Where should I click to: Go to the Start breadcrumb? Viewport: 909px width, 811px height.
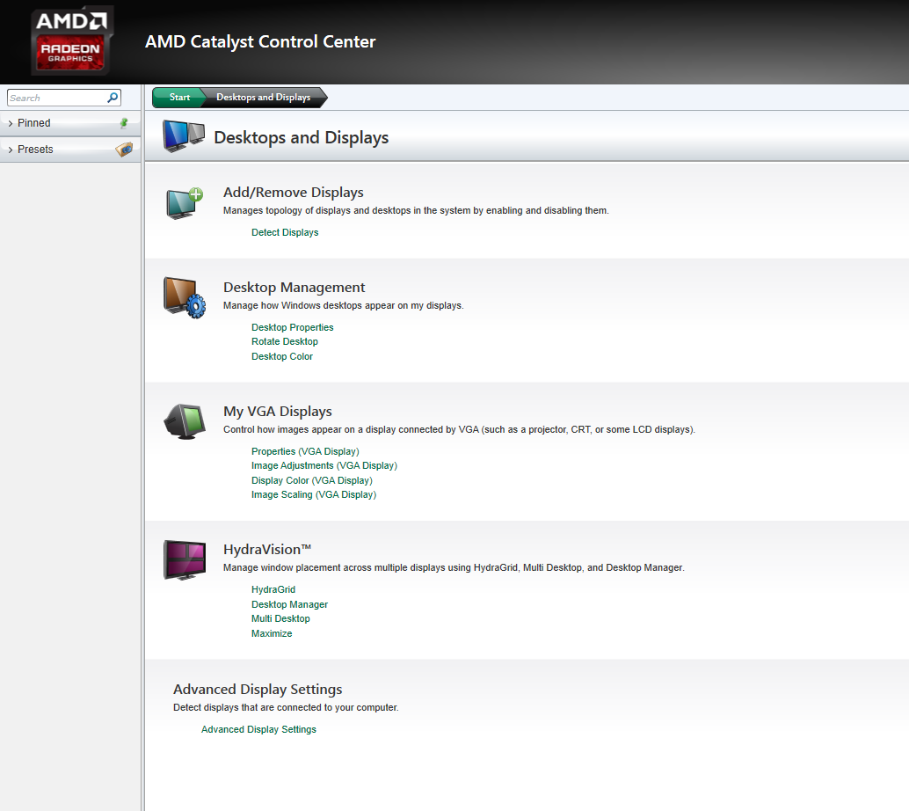point(179,98)
